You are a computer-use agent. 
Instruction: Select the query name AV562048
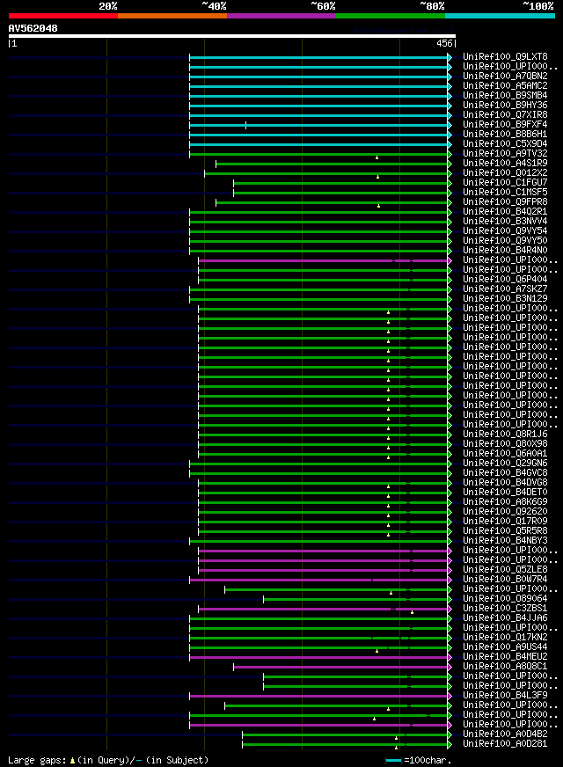pyautogui.click(x=33, y=28)
